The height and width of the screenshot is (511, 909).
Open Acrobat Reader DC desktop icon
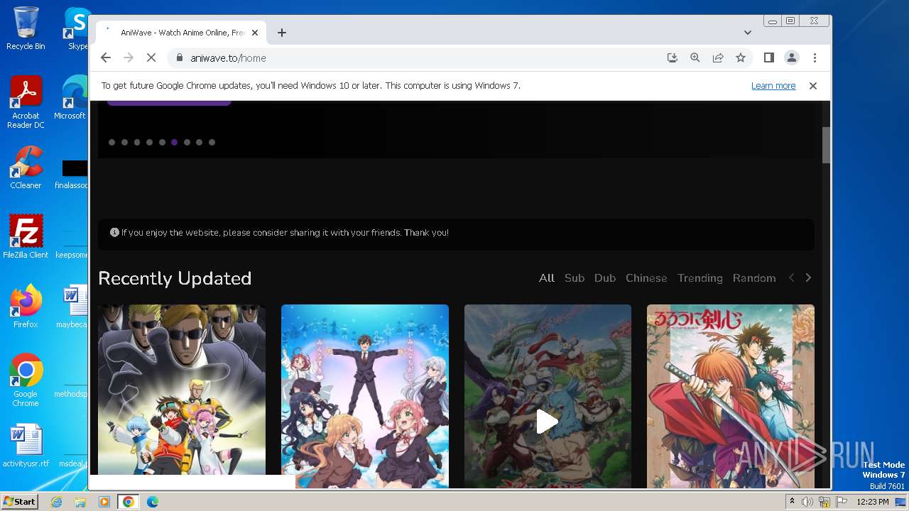tap(26, 103)
